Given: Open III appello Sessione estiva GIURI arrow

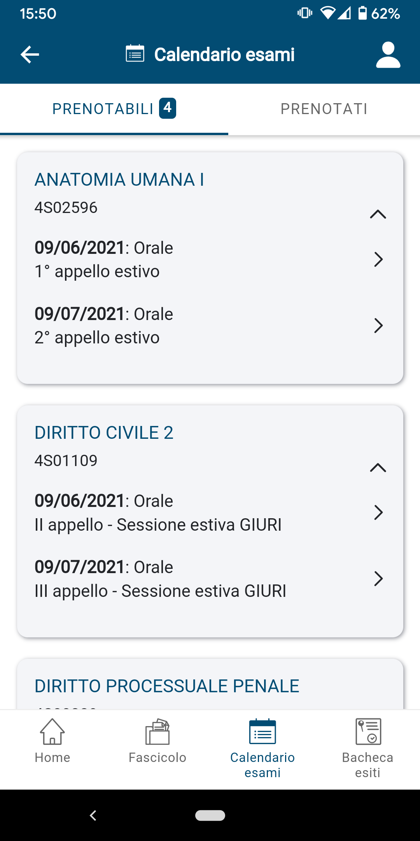Looking at the screenshot, I should (x=378, y=579).
